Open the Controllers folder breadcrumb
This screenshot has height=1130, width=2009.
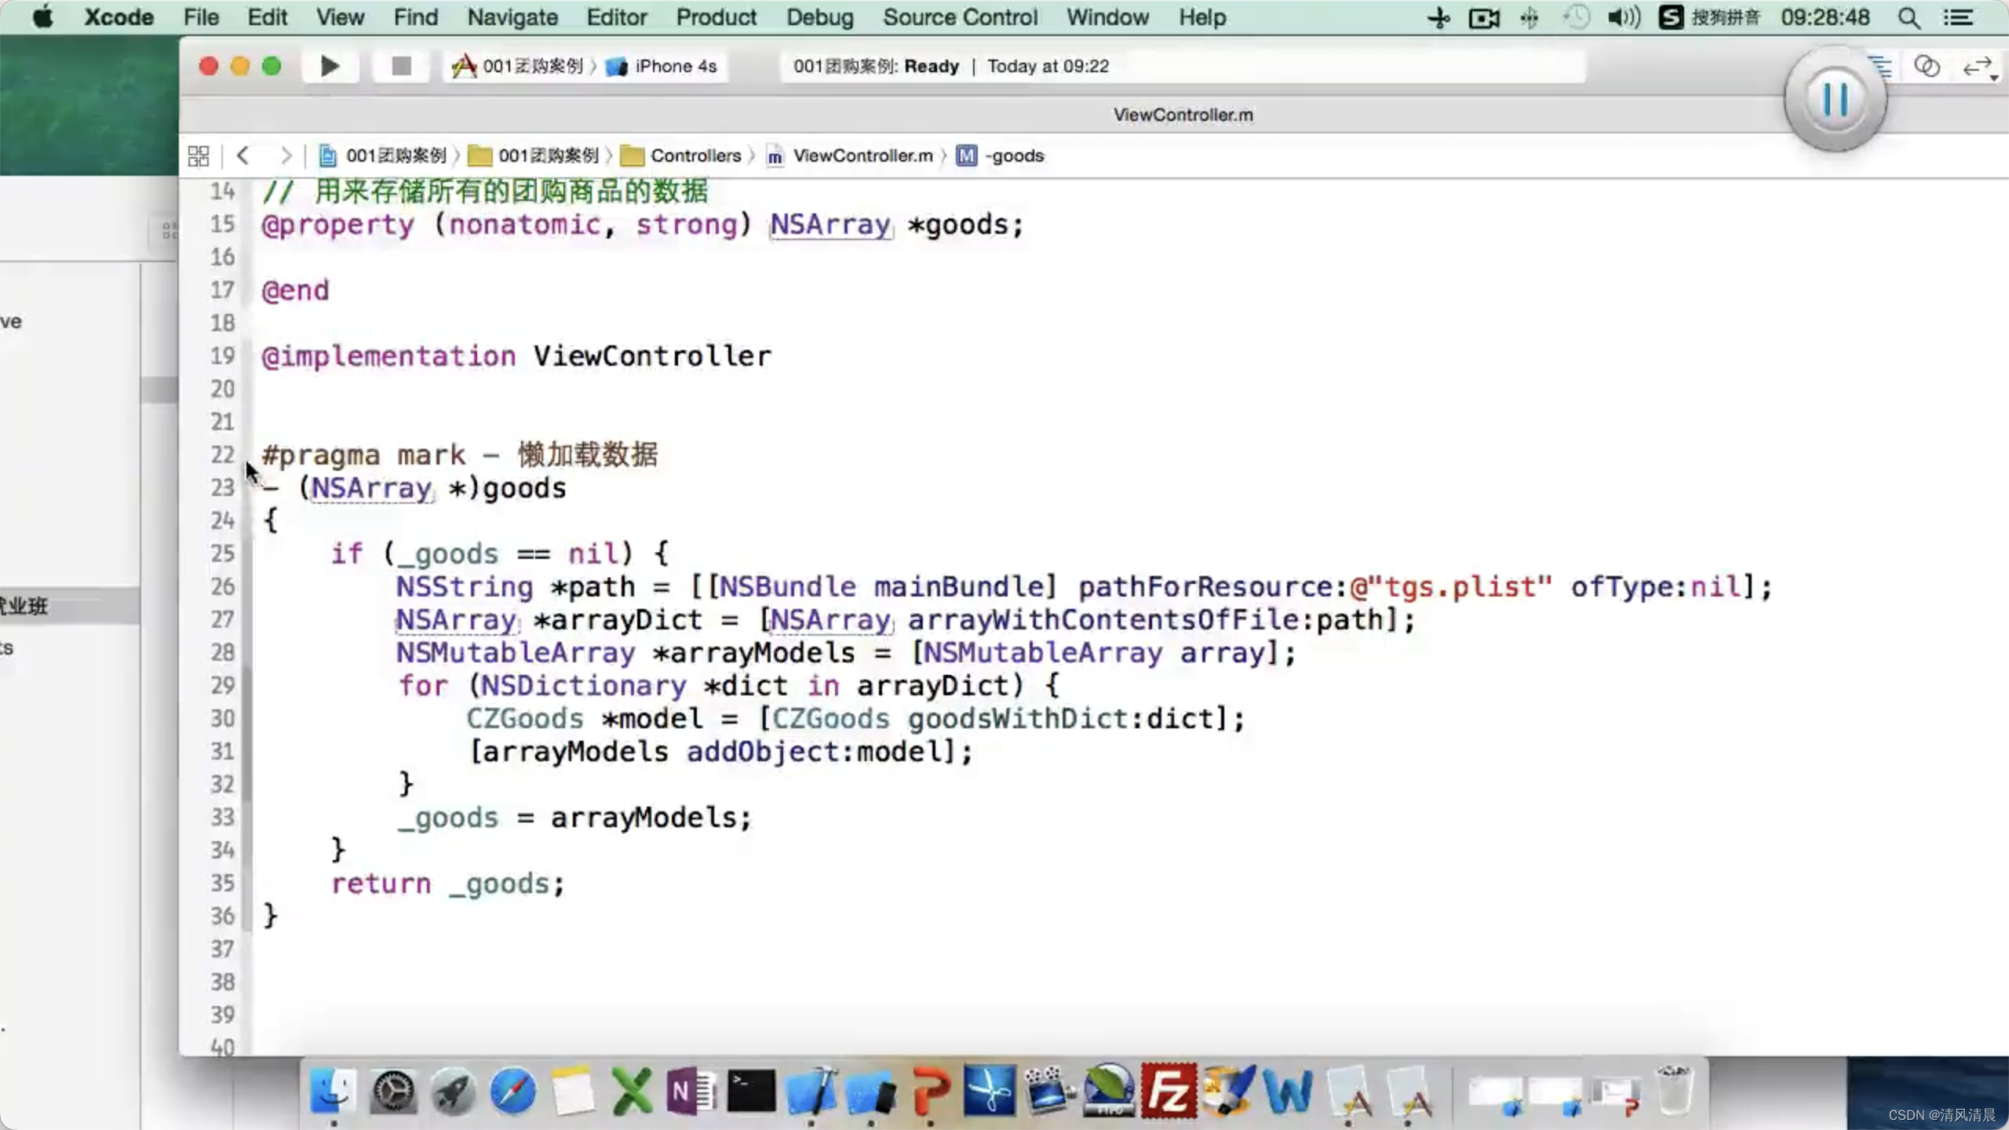coord(695,156)
